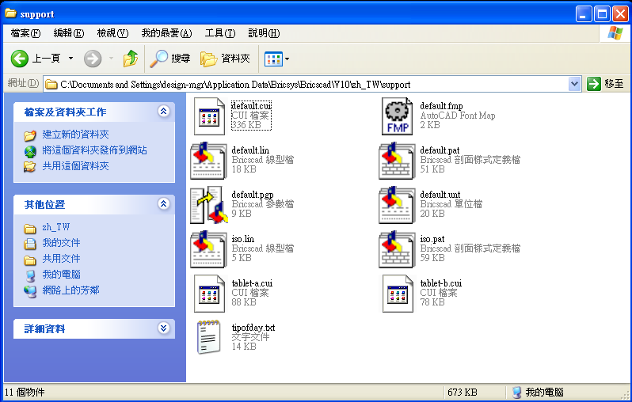This screenshot has width=632, height=402.
Task: Select the default.pat hatch pattern icon
Action: [397, 161]
